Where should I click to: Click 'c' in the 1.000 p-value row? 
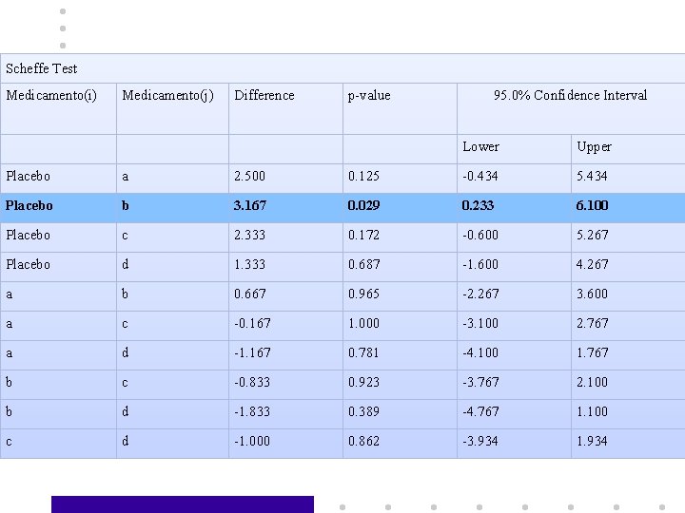[125, 324]
